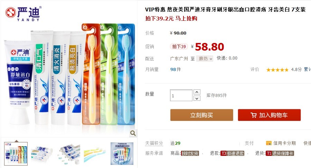
Task: Click the 按时发货 service badge
Action: (x=190, y=153)
